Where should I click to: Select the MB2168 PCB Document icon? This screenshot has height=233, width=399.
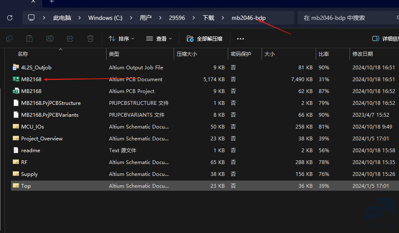pos(16,79)
